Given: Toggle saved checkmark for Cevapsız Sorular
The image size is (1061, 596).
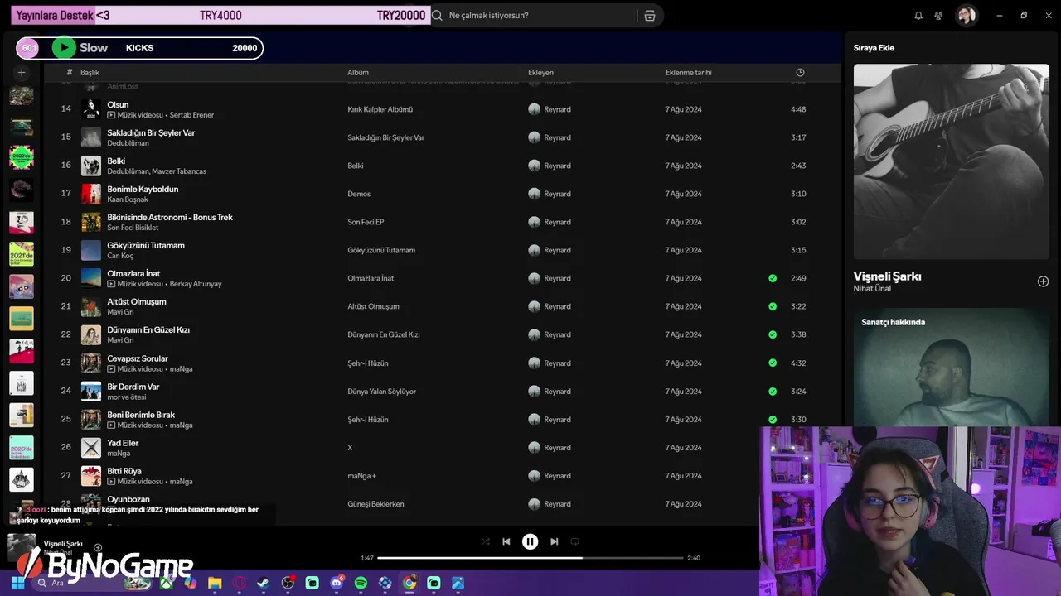Looking at the screenshot, I should (x=773, y=363).
